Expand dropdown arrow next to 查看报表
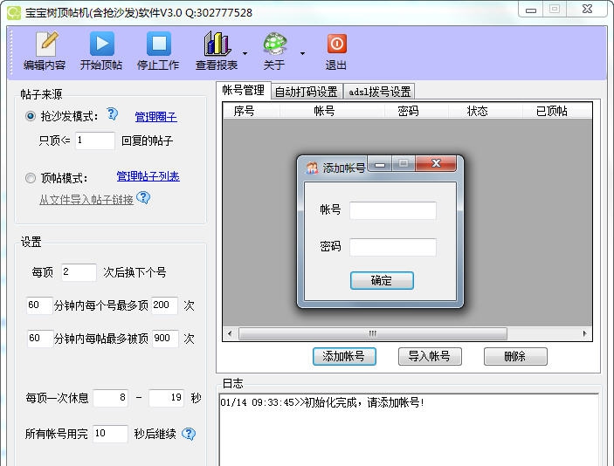The width and height of the screenshot is (614, 466). (x=245, y=53)
